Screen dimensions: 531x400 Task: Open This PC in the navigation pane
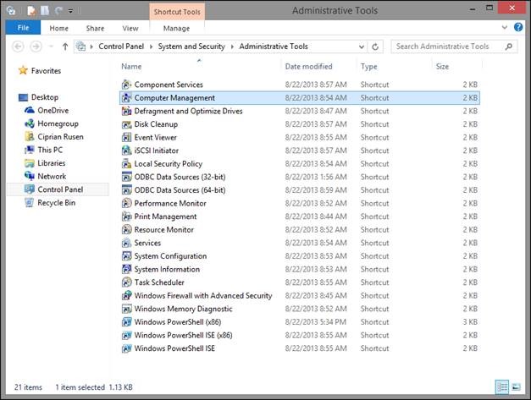[50, 151]
